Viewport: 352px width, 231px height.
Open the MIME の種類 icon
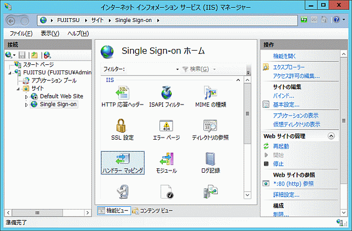tap(210, 94)
